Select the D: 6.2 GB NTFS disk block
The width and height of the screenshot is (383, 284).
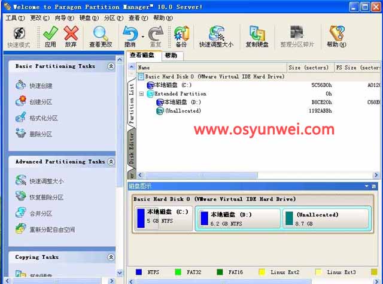pos(238,219)
